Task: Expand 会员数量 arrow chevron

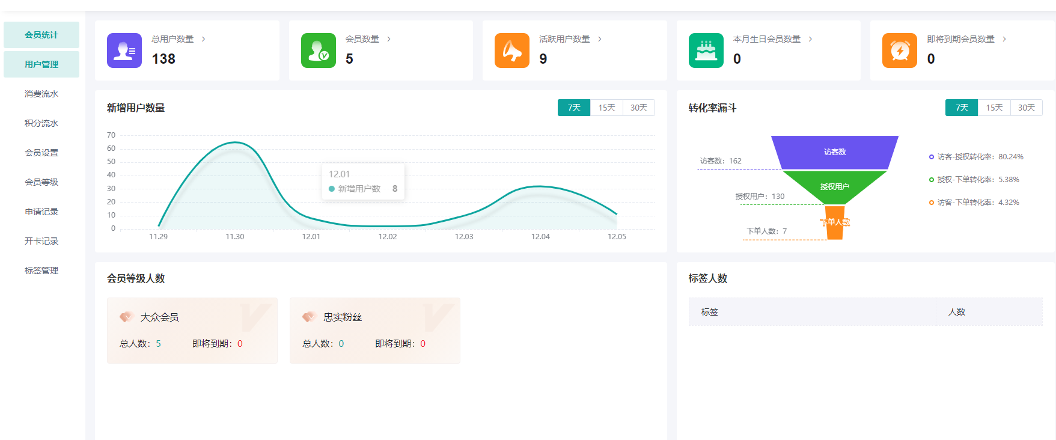Action: tap(389, 39)
